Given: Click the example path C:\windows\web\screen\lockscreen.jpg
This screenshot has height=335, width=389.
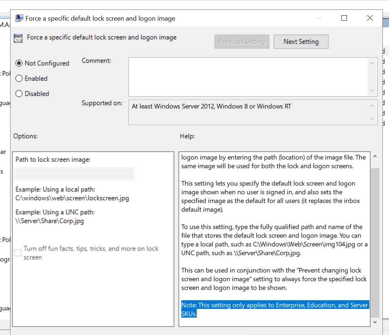Looking at the screenshot, I should coord(72,198).
